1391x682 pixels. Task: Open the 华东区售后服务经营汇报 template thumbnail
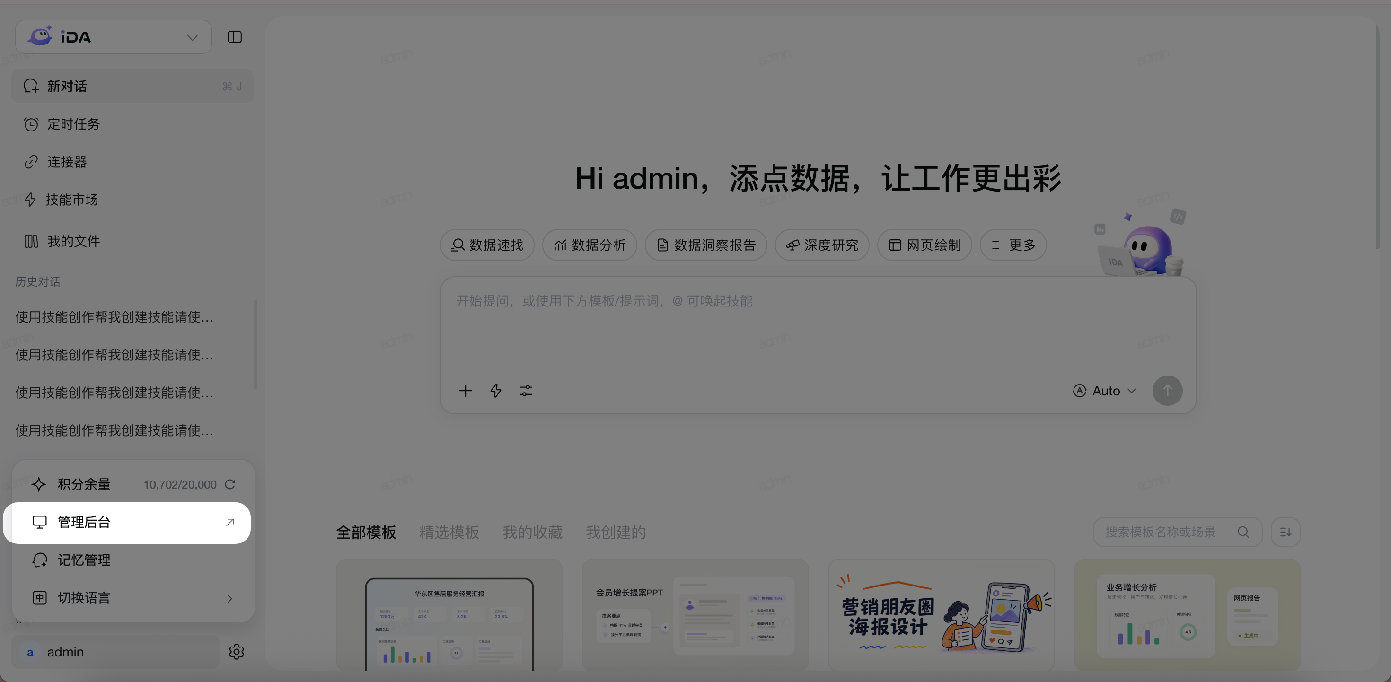[449, 614]
